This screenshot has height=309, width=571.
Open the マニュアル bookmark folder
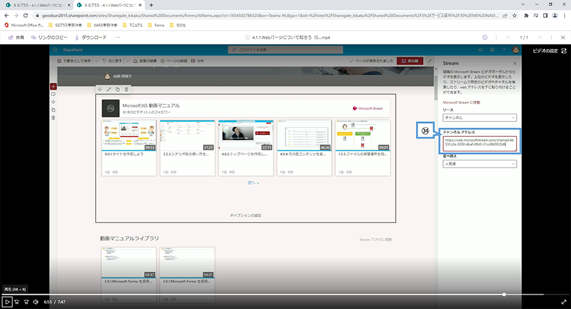(x=132, y=25)
